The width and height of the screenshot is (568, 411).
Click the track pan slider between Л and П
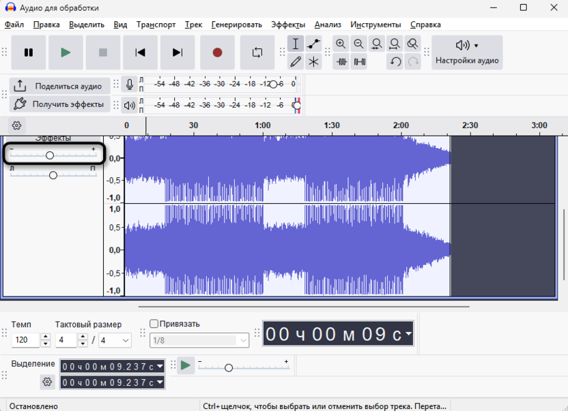pos(53,175)
